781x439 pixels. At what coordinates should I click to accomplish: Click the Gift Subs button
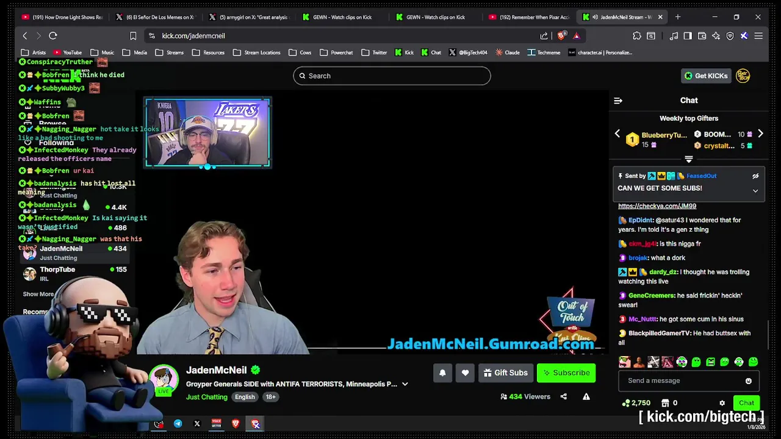[506, 373]
